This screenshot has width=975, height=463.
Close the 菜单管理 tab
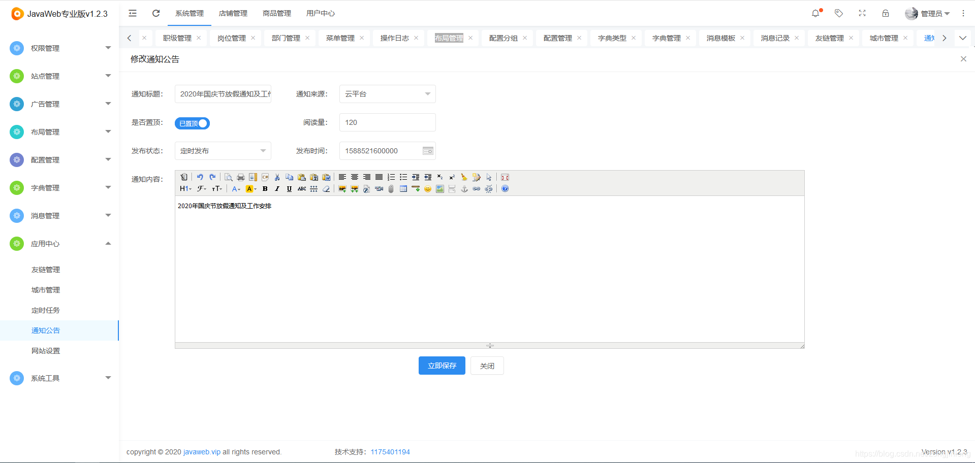click(362, 38)
